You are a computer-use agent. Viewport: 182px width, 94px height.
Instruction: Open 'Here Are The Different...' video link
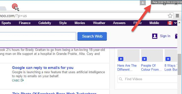point(127,68)
